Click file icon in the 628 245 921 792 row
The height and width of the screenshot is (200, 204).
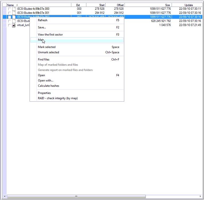tap(14, 21)
